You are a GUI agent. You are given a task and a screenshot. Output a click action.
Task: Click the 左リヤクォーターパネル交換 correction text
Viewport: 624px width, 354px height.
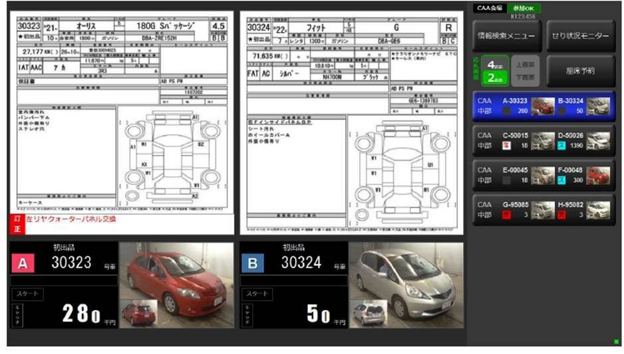[x=71, y=219]
